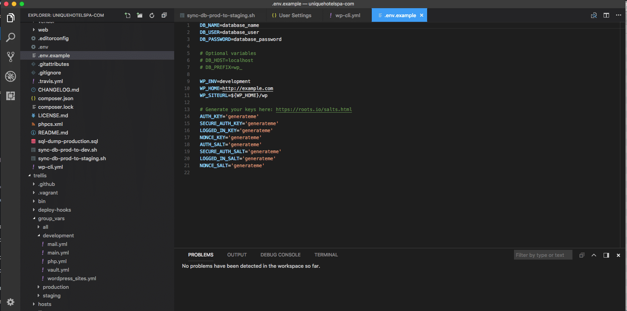Open the Explorer view in activity bar
This screenshot has width=627, height=311.
click(x=11, y=18)
